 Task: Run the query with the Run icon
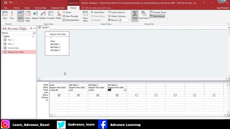click(12, 15)
